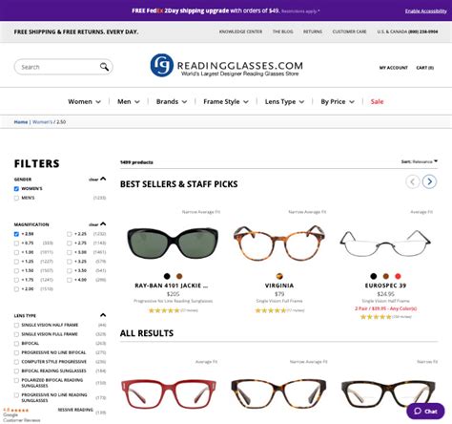The image size is (452, 424).
Task: Click the U.S. & Canada phone number
Action: click(x=422, y=32)
